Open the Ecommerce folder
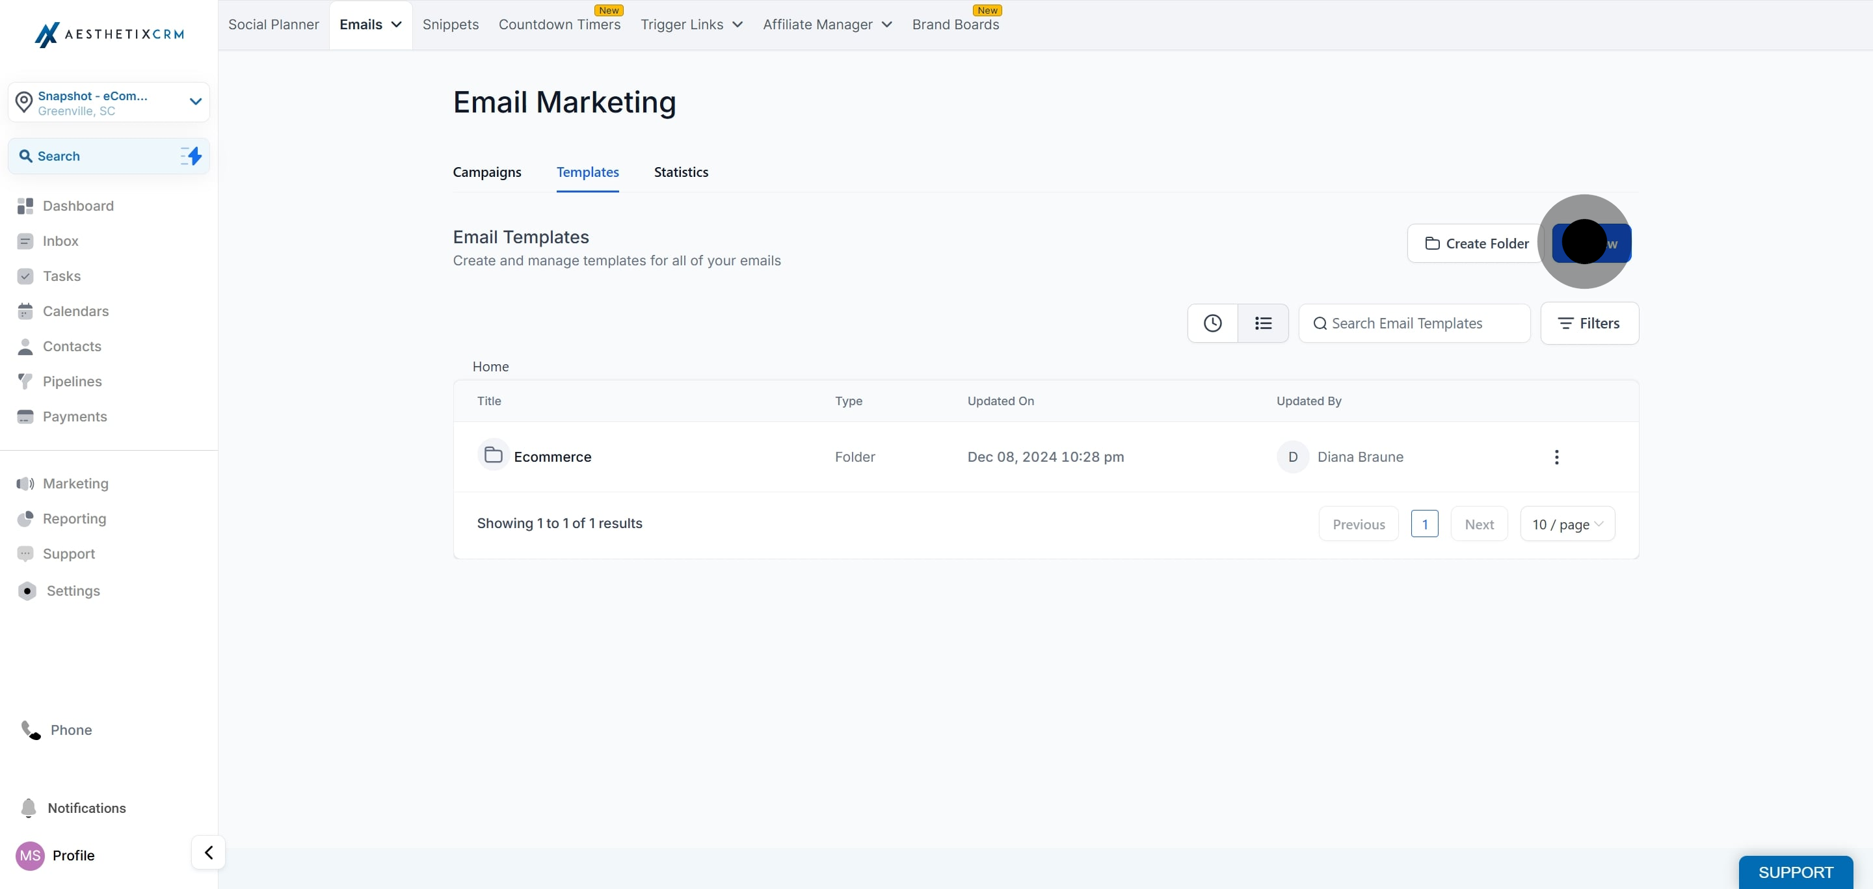The height and width of the screenshot is (889, 1873). [552, 457]
